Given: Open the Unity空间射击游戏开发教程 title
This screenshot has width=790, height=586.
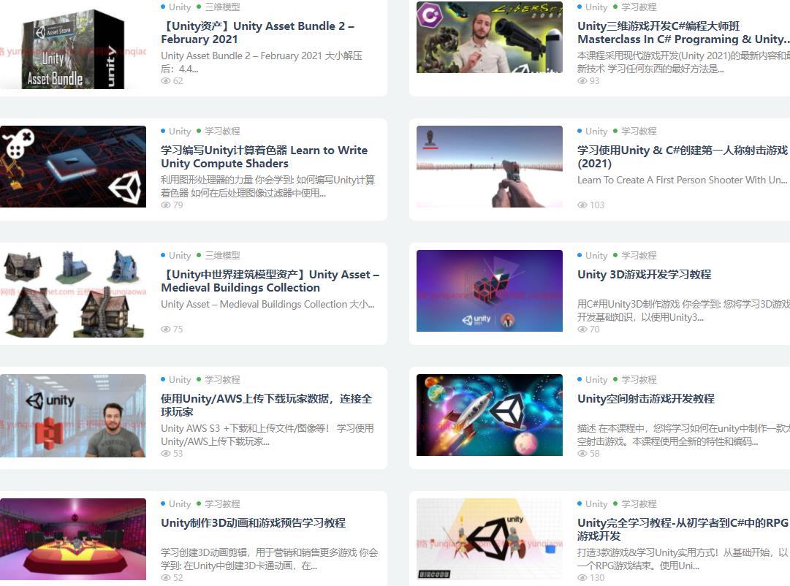Looking at the screenshot, I should pos(646,398).
